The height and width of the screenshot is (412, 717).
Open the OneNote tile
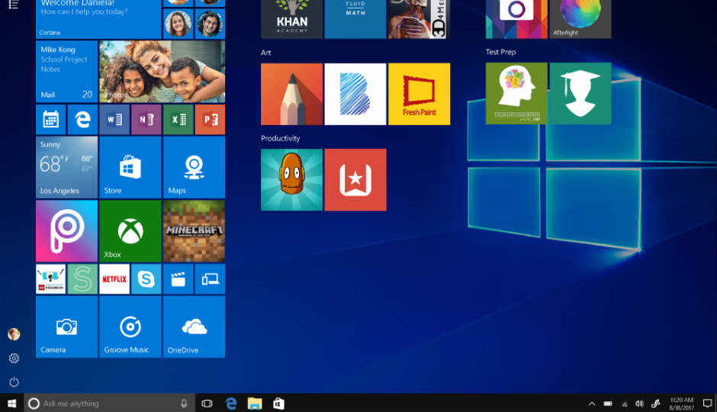(146, 119)
